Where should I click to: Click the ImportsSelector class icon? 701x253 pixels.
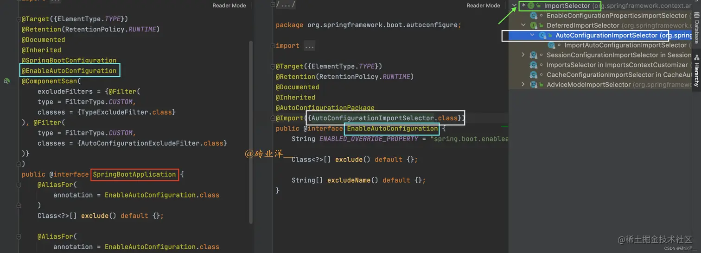(x=534, y=65)
